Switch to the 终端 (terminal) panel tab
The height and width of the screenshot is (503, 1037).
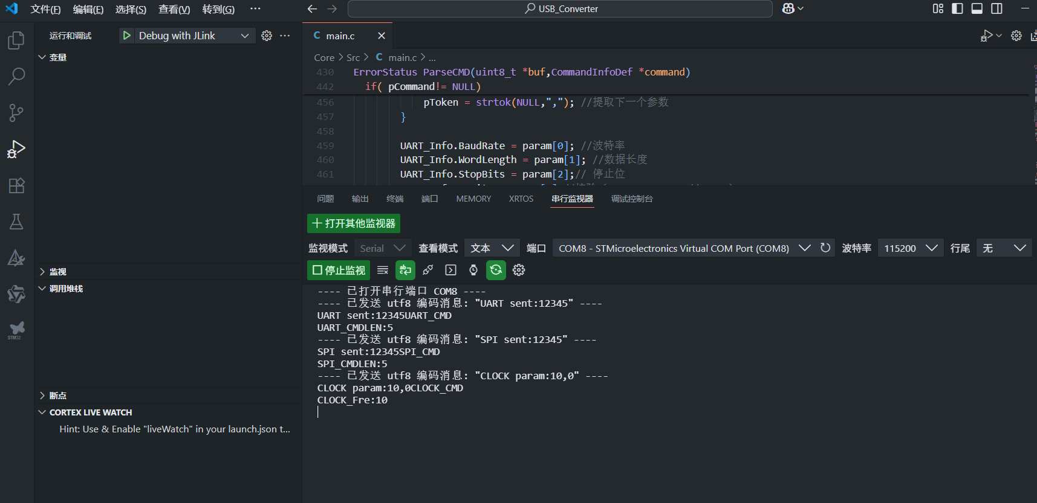coord(395,199)
